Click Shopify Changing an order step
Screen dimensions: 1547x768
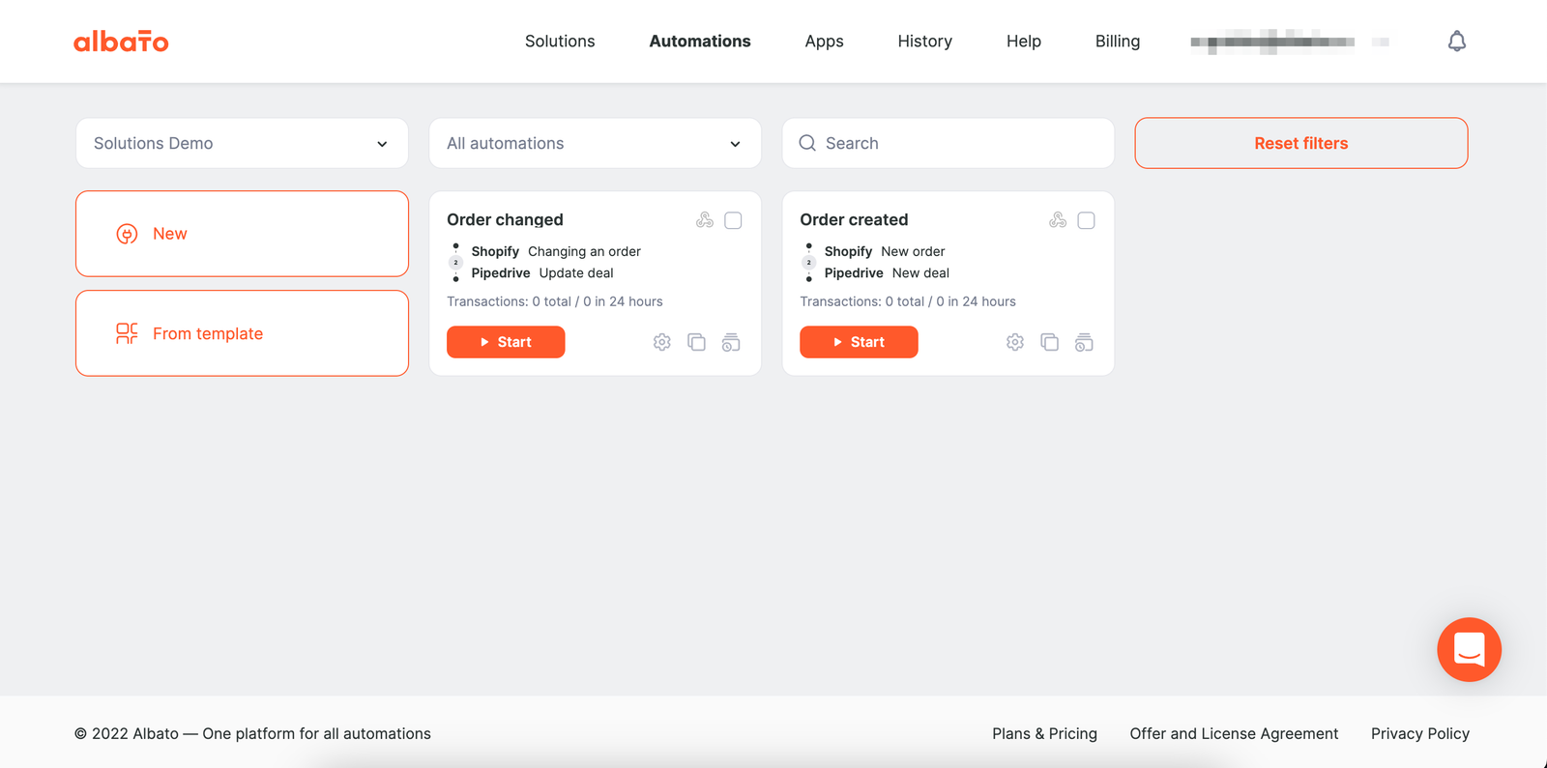[x=556, y=251]
